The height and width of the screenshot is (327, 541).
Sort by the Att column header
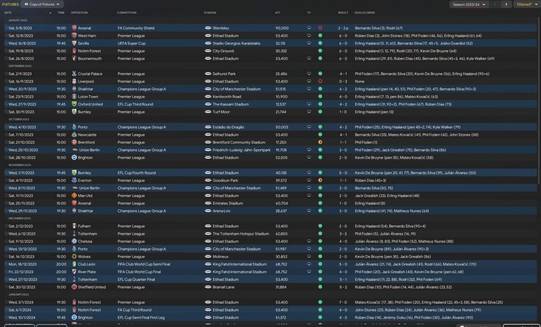[278, 13]
